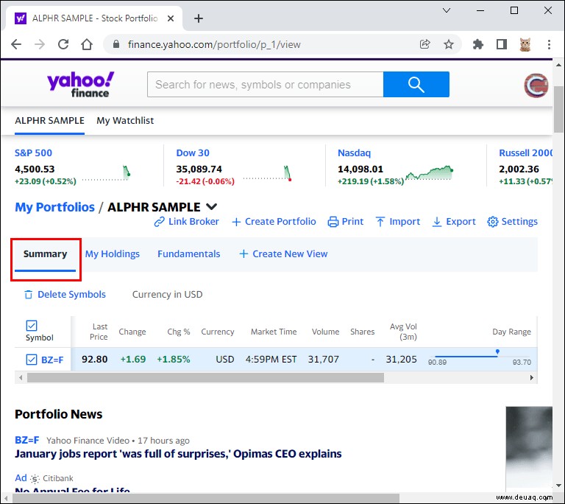Switch to the Summary tab
This screenshot has width=565, height=504.
point(45,253)
